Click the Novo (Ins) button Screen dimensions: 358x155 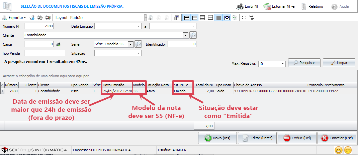click(x=217, y=138)
